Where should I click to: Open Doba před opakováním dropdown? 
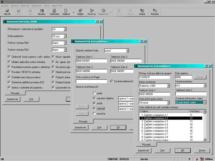pyautogui.click(x=168, y=102)
